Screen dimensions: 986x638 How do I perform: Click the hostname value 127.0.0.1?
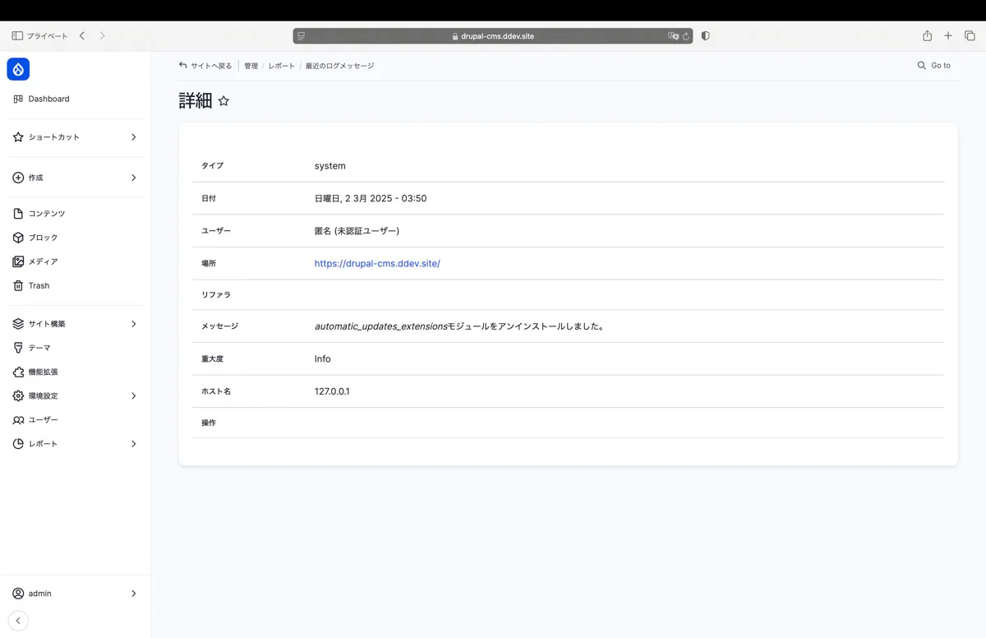332,391
